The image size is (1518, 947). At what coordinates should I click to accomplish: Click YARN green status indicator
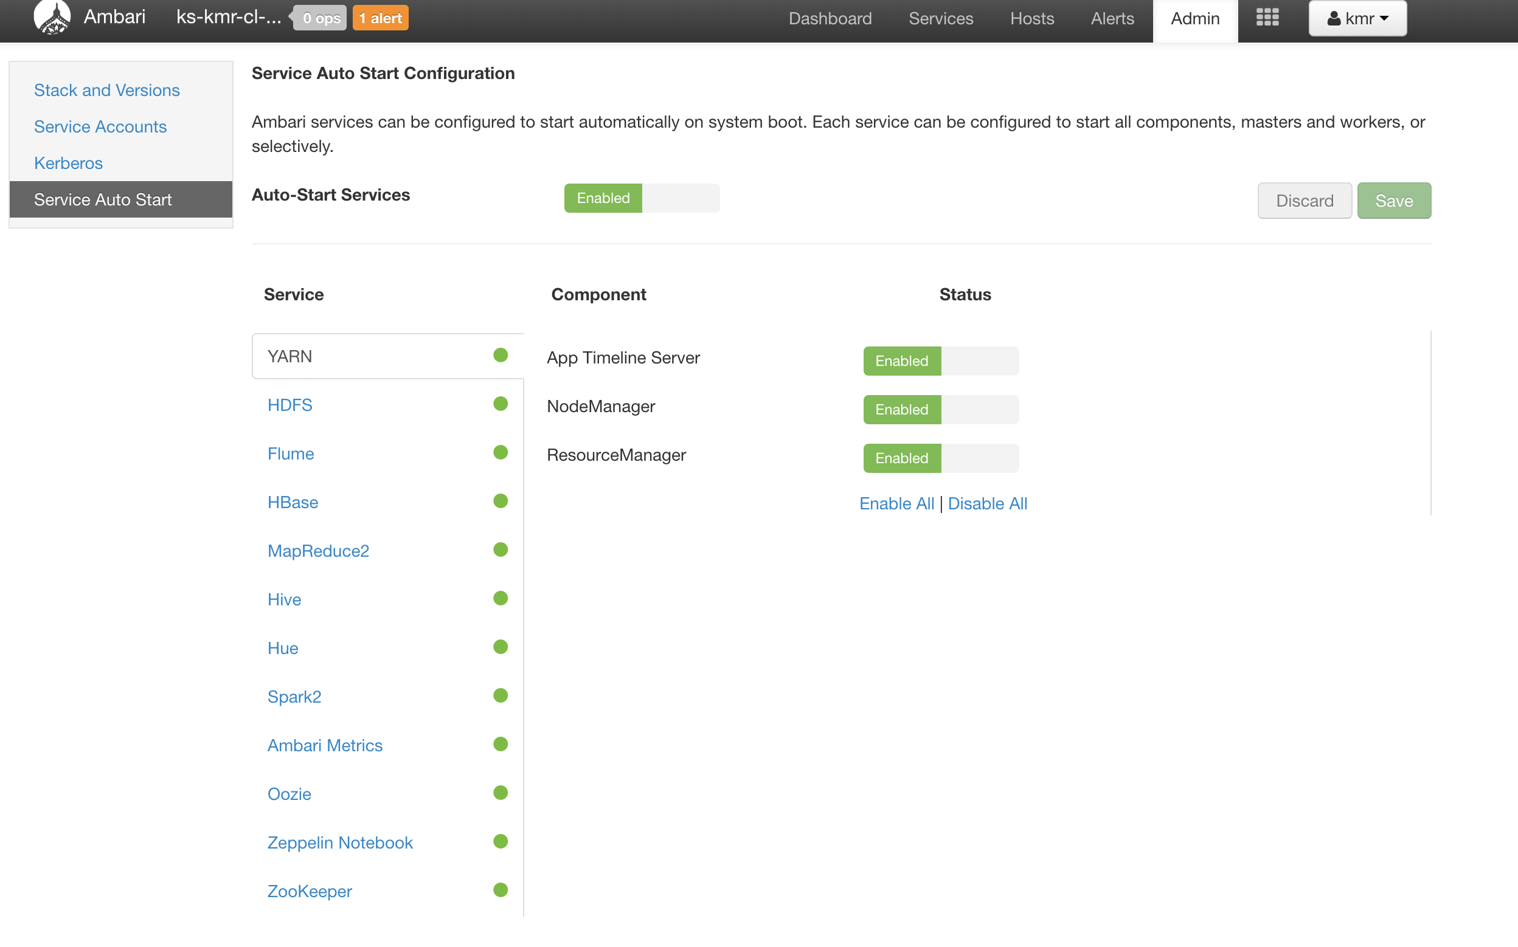[500, 355]
